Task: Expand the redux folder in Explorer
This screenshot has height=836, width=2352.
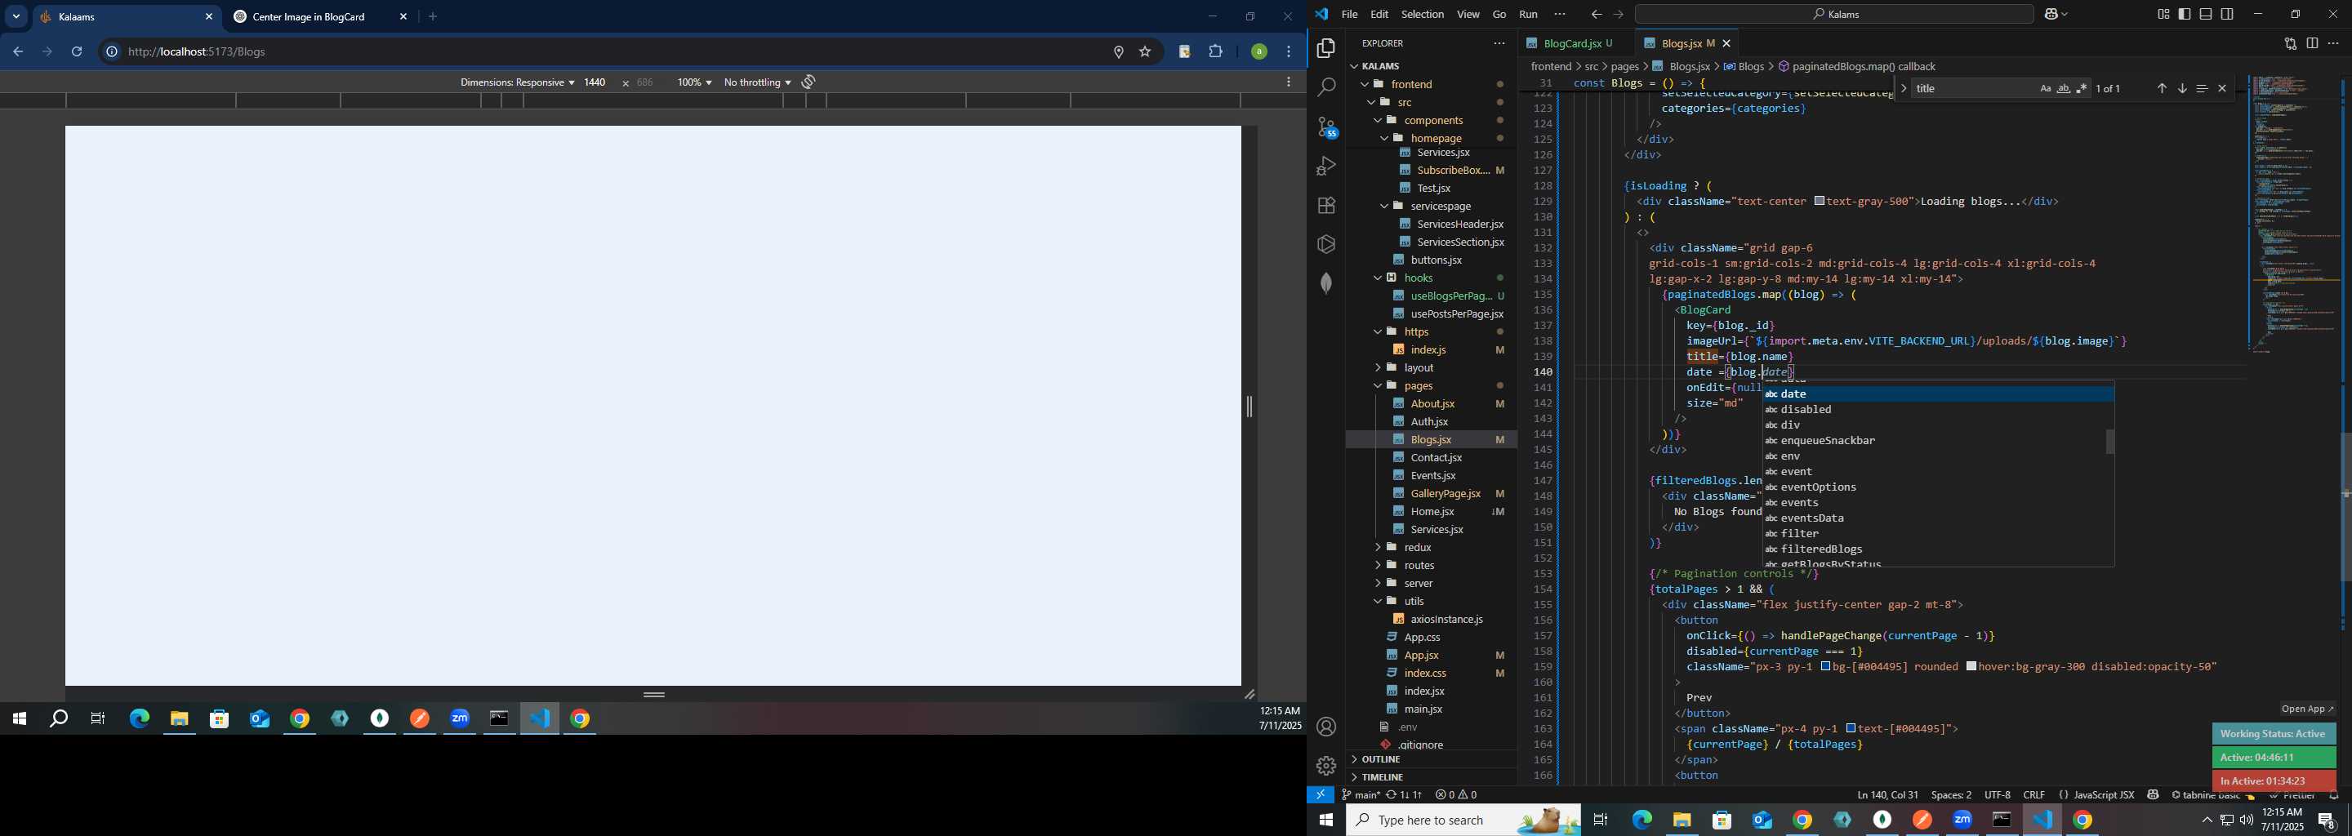Action: (1417, 548)
